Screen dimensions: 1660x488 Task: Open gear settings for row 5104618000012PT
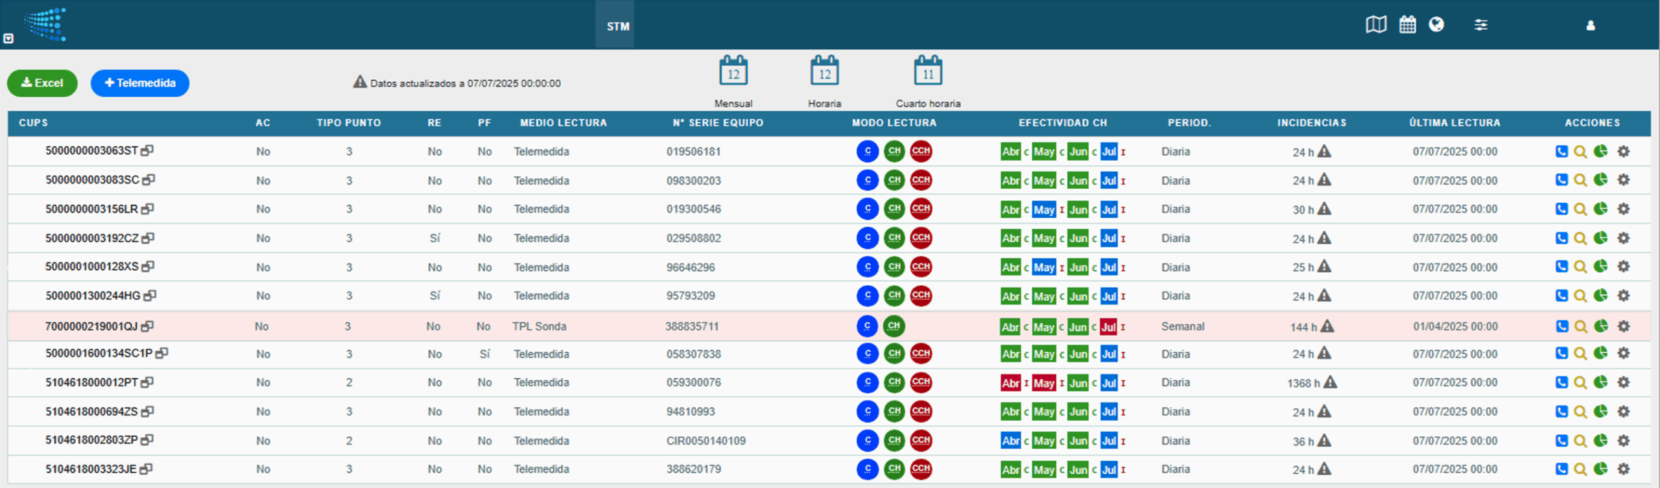(1623, 382)
